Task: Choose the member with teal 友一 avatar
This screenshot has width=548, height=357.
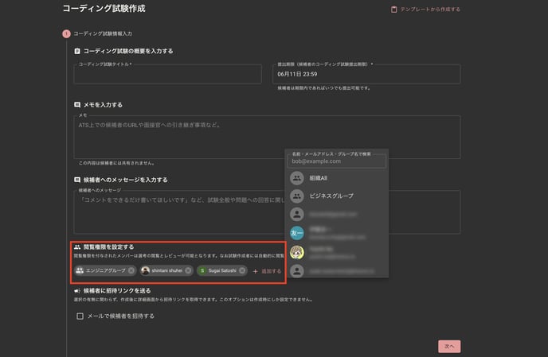Action: click(337, 233)
